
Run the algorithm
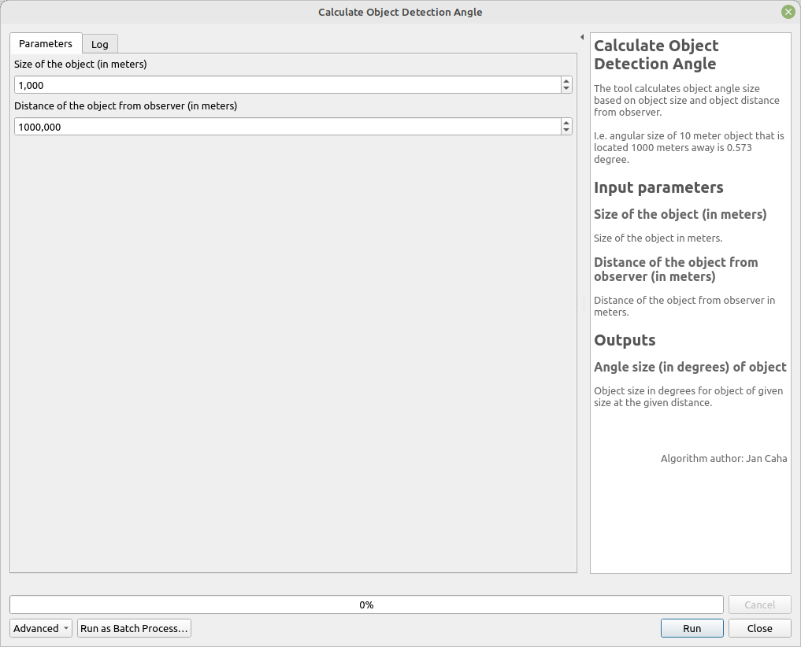point(692,628)
